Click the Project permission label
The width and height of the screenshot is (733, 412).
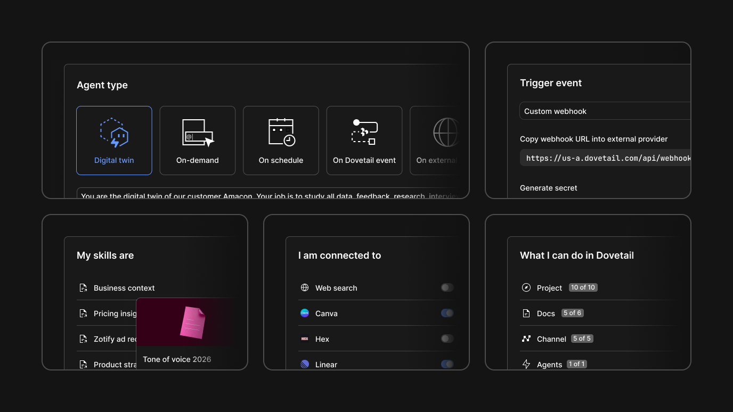[x=549, y=288]
